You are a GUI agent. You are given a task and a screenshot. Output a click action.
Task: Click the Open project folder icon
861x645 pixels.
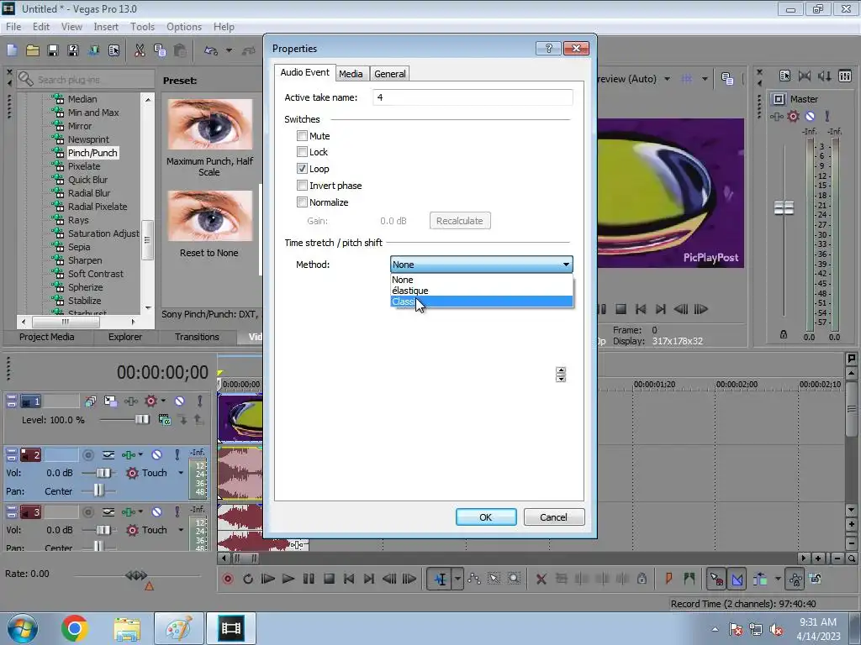pos(33,50)
